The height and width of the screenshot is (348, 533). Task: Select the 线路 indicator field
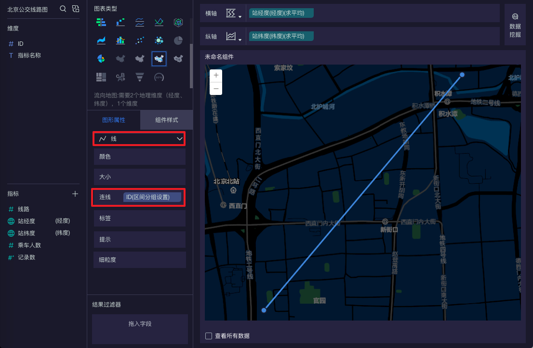tap(24, 209)
